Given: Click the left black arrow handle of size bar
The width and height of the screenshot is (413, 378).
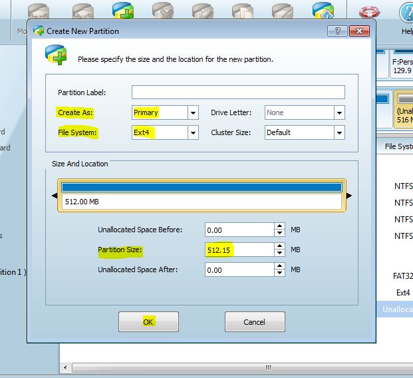Looking at the screenshot, I should pos(55,196).
